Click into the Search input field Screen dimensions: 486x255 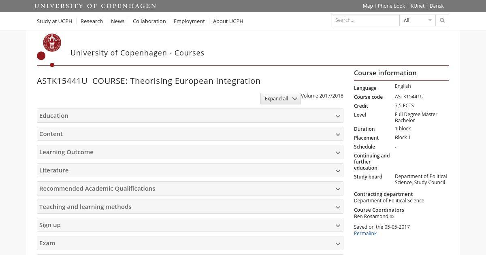tap(365, 21)
